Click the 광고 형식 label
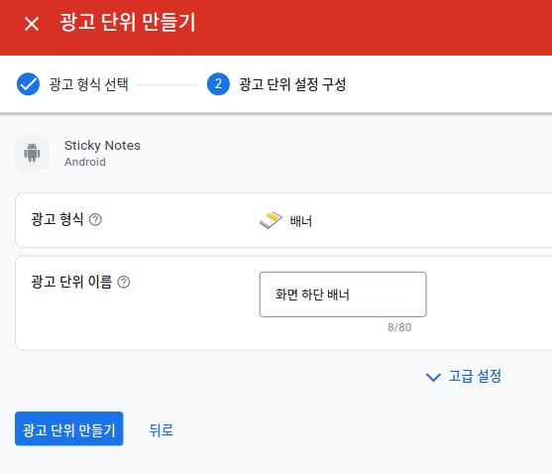Image resolution: width=552 pixels, height=474 pixels. tap(57, 219)
